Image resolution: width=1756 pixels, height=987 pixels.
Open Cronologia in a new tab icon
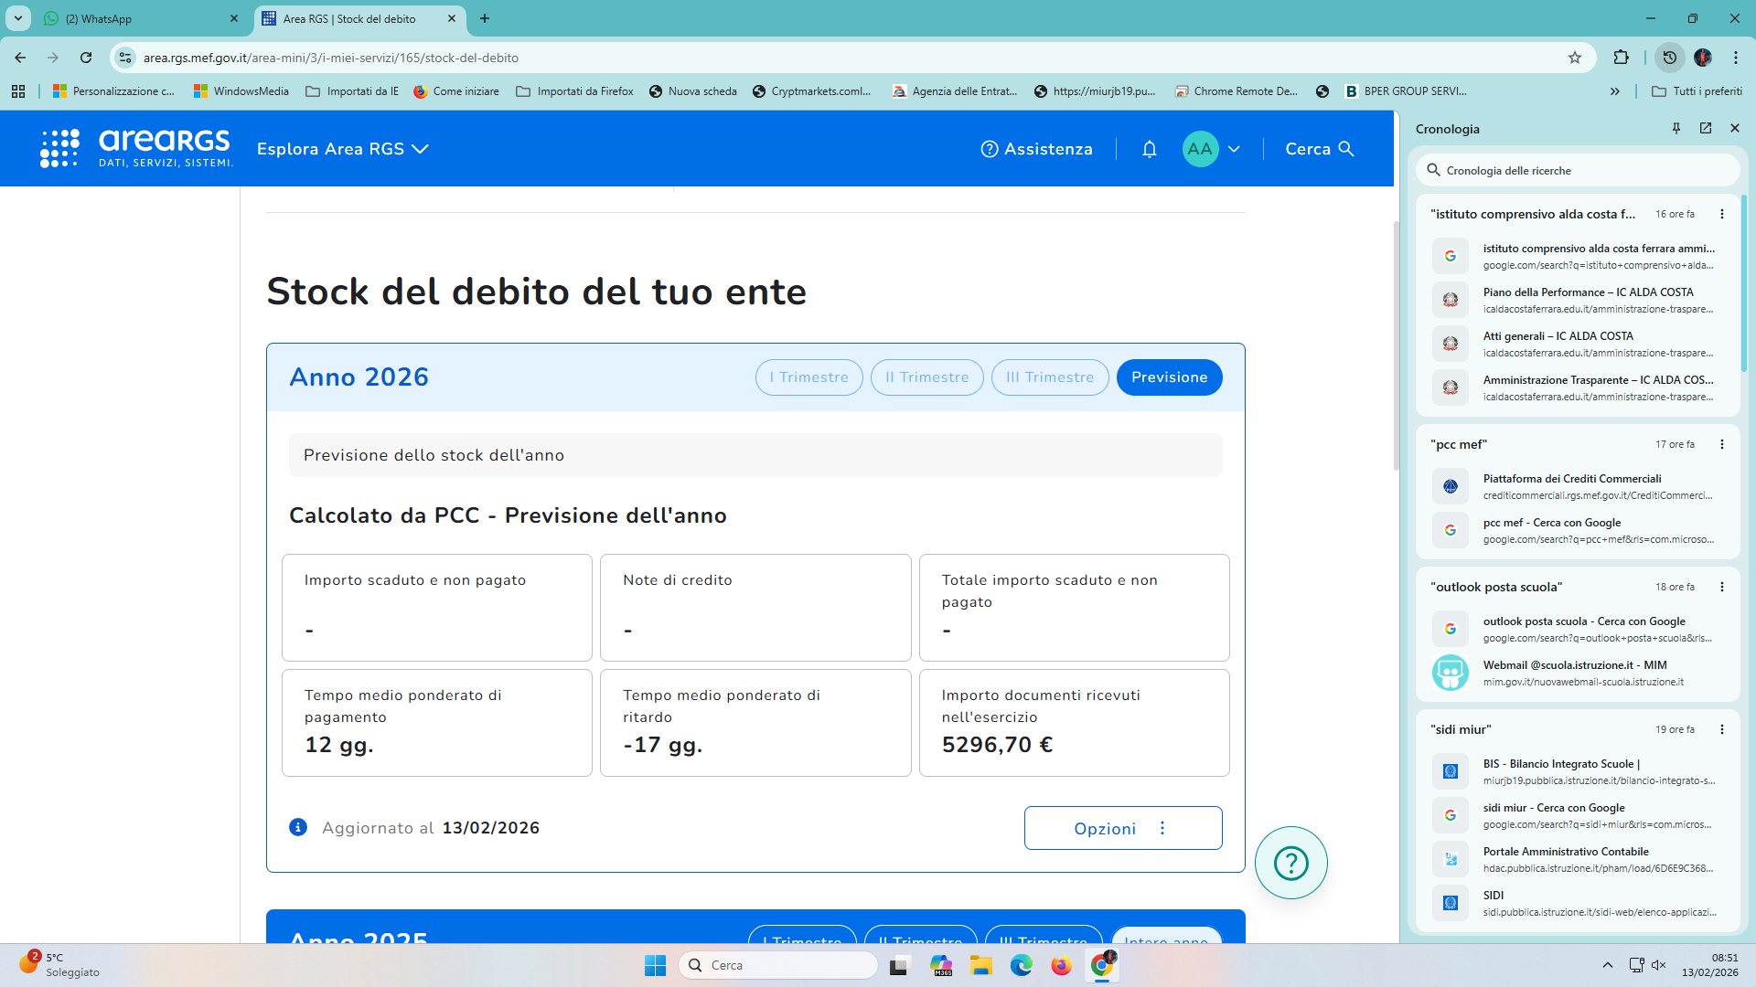point(1706,129)
